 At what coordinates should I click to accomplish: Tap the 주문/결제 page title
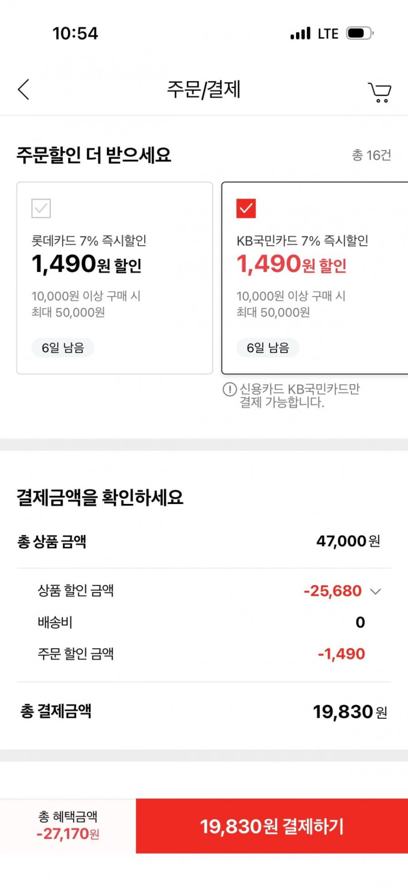pyautogui.click(x=204, y=90)
